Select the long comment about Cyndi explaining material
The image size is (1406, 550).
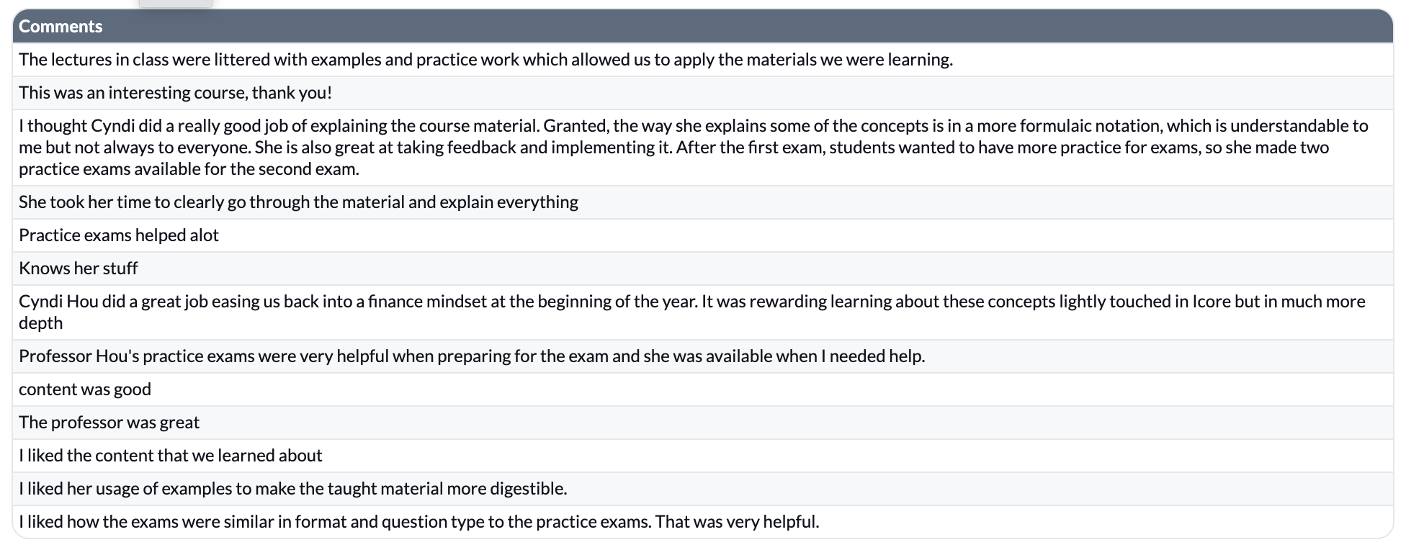pos(702,148)
